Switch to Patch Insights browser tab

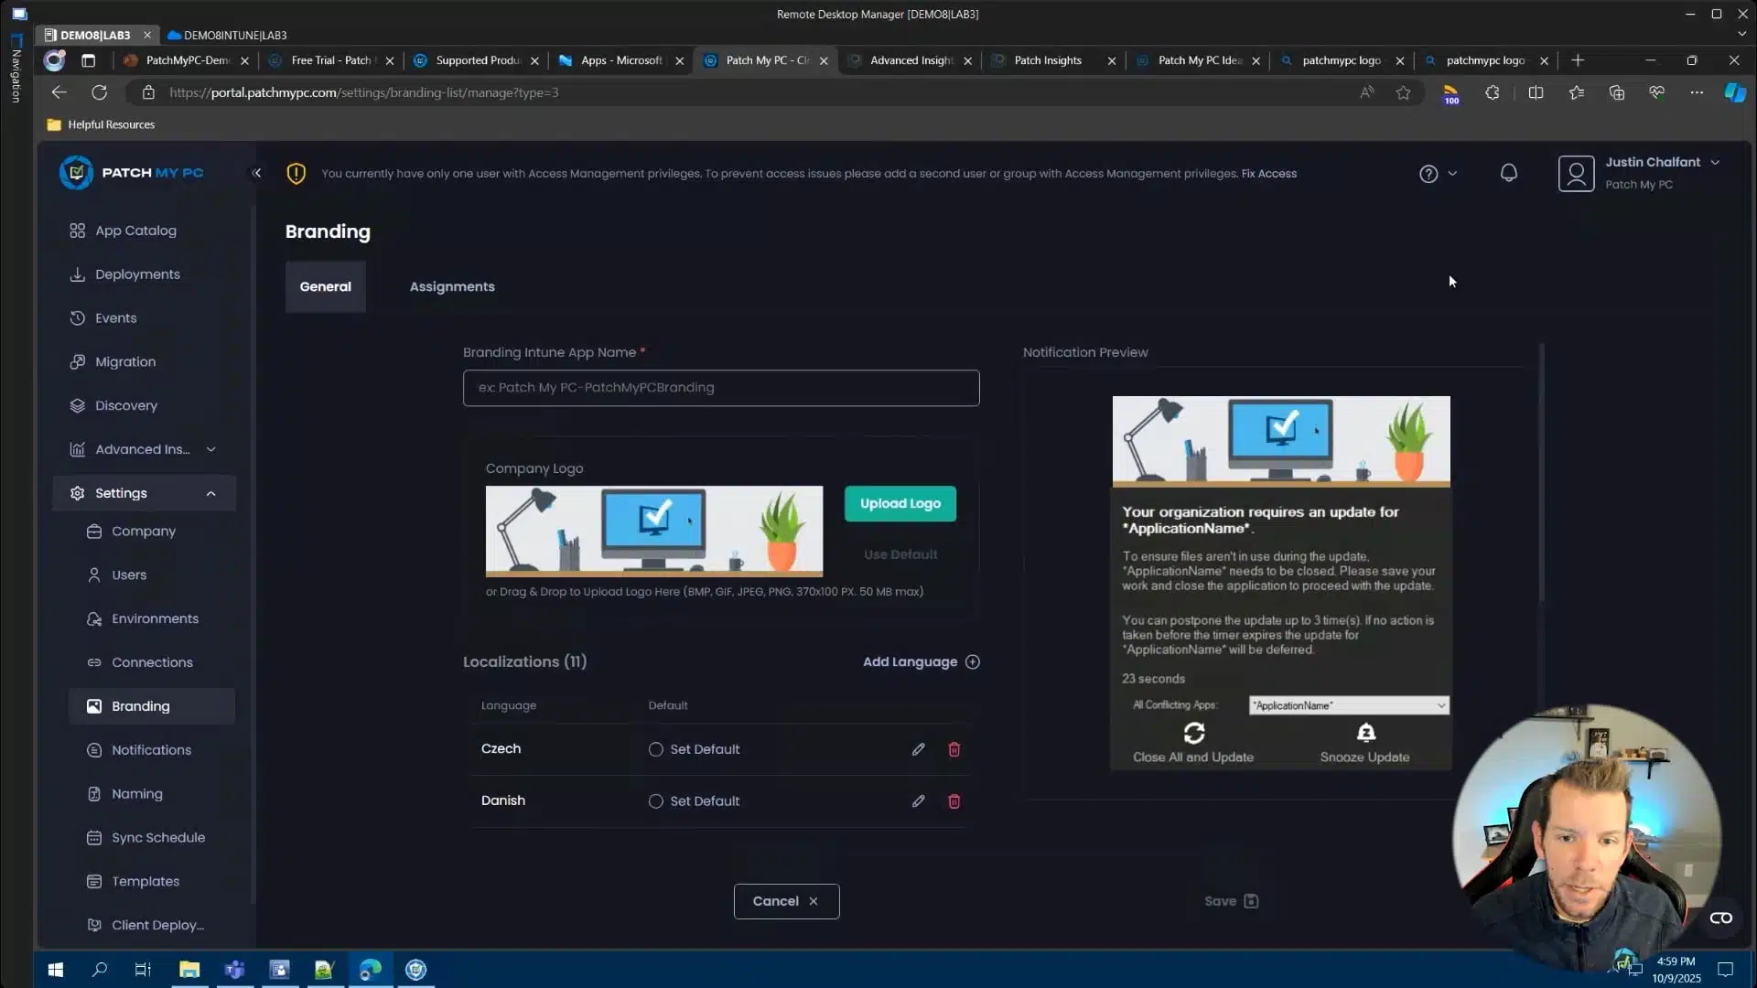(x=1048, y=60)
